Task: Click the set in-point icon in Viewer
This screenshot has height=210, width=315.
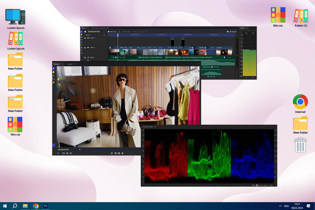Action: click(67, 153)
